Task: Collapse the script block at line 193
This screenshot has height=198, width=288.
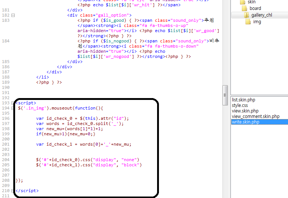Action: 13,103
